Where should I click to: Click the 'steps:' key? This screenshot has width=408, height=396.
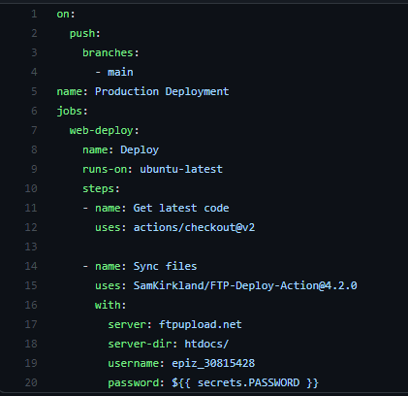[101, 188]
